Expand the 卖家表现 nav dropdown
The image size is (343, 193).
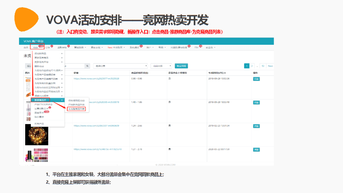(97, 47)
